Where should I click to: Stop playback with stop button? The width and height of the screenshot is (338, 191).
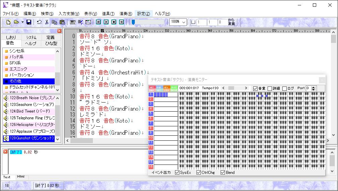click(114, 22)
